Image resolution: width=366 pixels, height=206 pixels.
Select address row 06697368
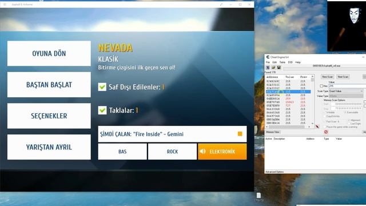pyautogui.click(x=288, y=116)
